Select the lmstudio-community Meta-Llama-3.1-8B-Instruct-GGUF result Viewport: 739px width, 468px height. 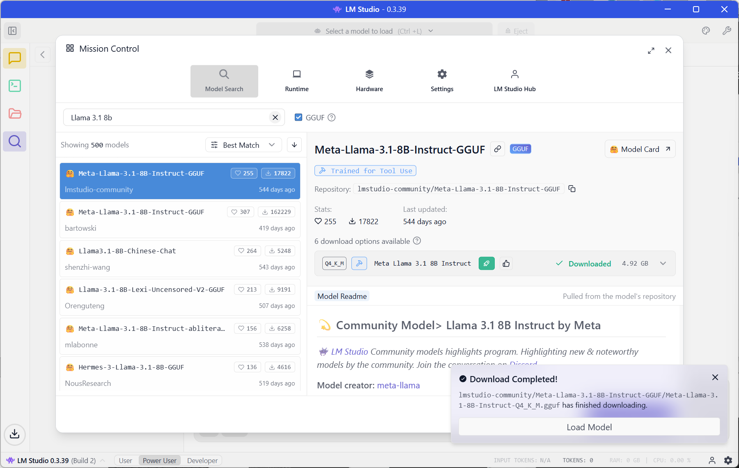[x=180, y=181]
